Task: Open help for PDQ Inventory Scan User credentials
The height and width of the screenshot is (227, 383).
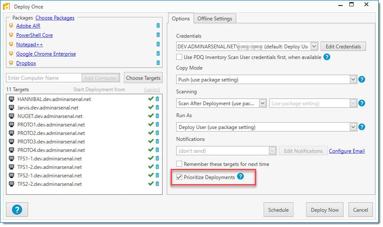Action: [x=327, y=57]
